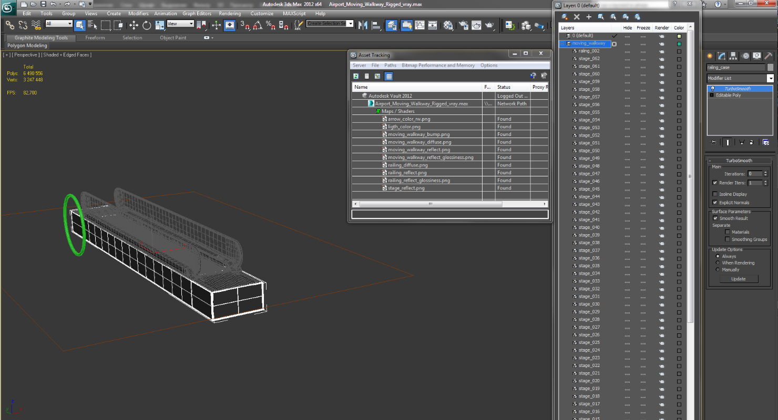This screenshot has width=778, height=420.
Task: Open the Utilities hammer panel tab
Action: pos(768,56)
